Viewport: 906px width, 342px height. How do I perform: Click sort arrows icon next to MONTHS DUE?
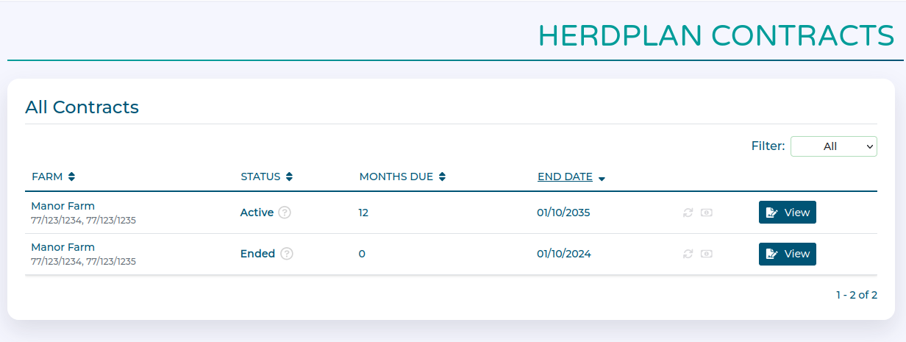click(442, 177)
